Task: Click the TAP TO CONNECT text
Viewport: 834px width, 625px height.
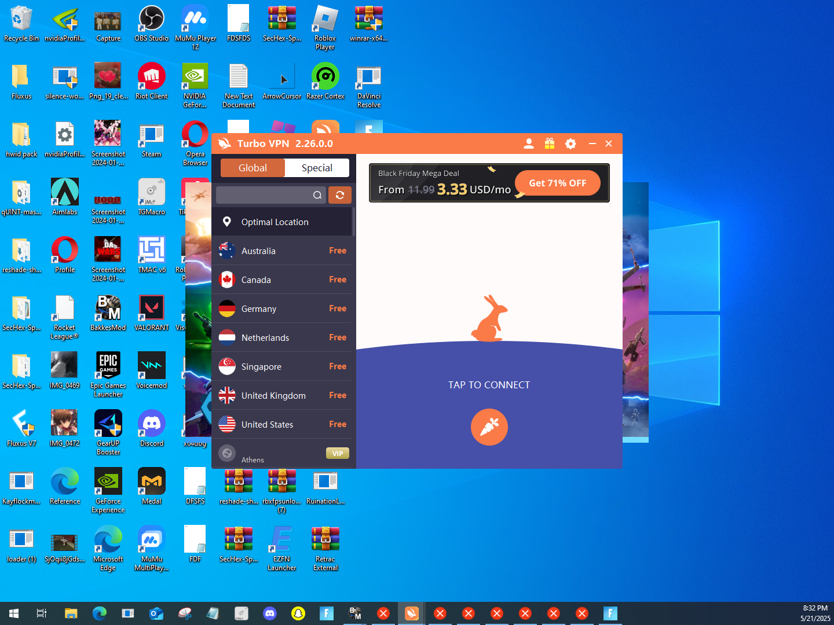Action: (x=489, y=385)
